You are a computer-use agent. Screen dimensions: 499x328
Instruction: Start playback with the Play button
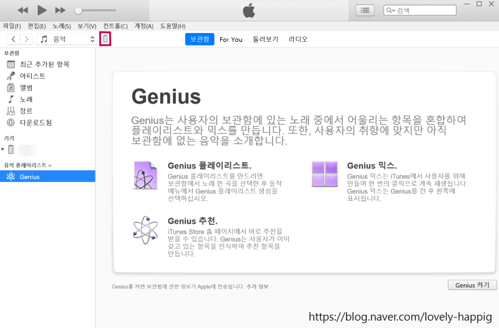(42, 10)
